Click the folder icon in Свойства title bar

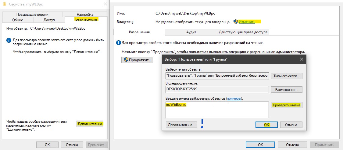click(5, 4)
